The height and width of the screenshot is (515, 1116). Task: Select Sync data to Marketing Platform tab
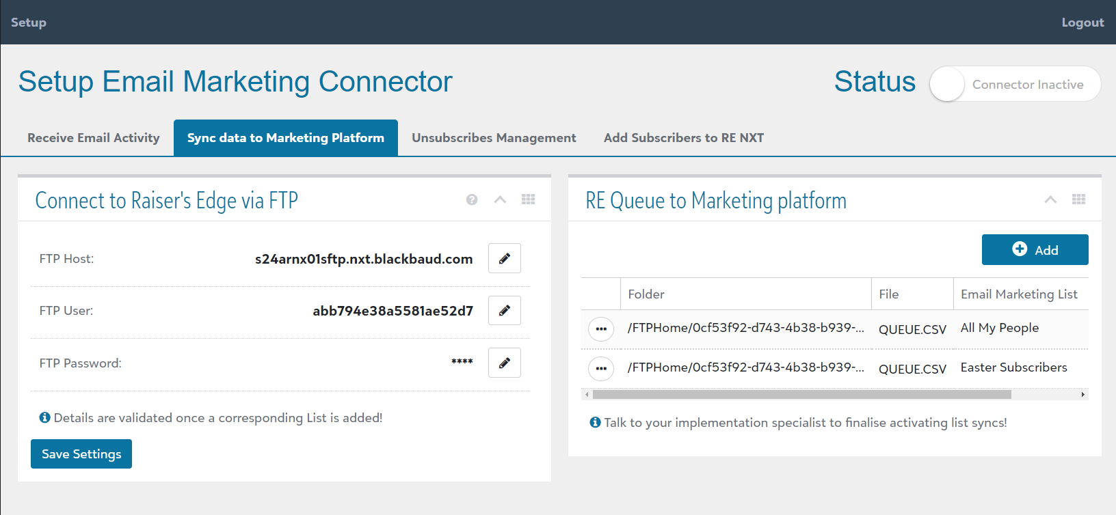tap(286, 138)
